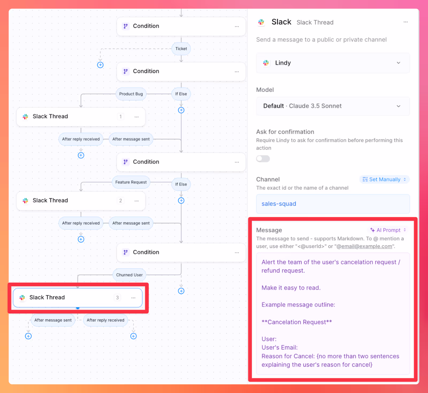Click the Slack logo on Slack Thread 1 node

pos(25,116)
